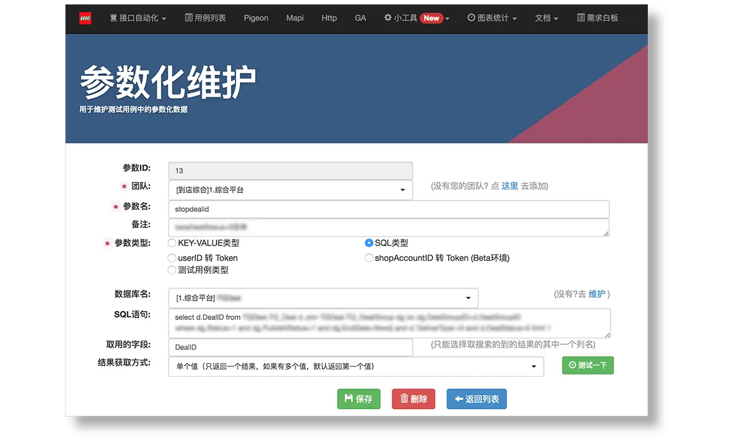The image size is (734, 441).
Task: Open the 需求白板 page
Action: [x=598, y=18]
